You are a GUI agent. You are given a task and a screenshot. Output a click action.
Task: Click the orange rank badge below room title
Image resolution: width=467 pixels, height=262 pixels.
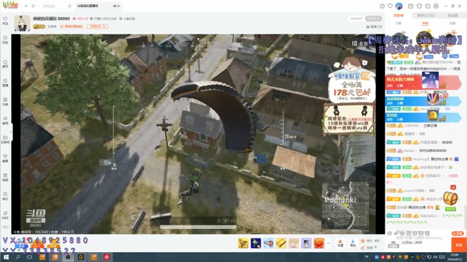[98, 27]
